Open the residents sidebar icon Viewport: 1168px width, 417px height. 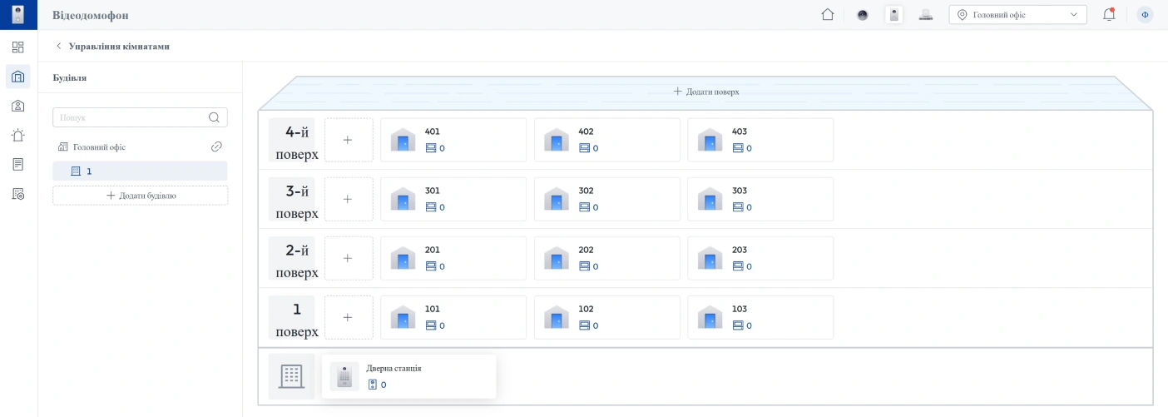click(18, 106)
